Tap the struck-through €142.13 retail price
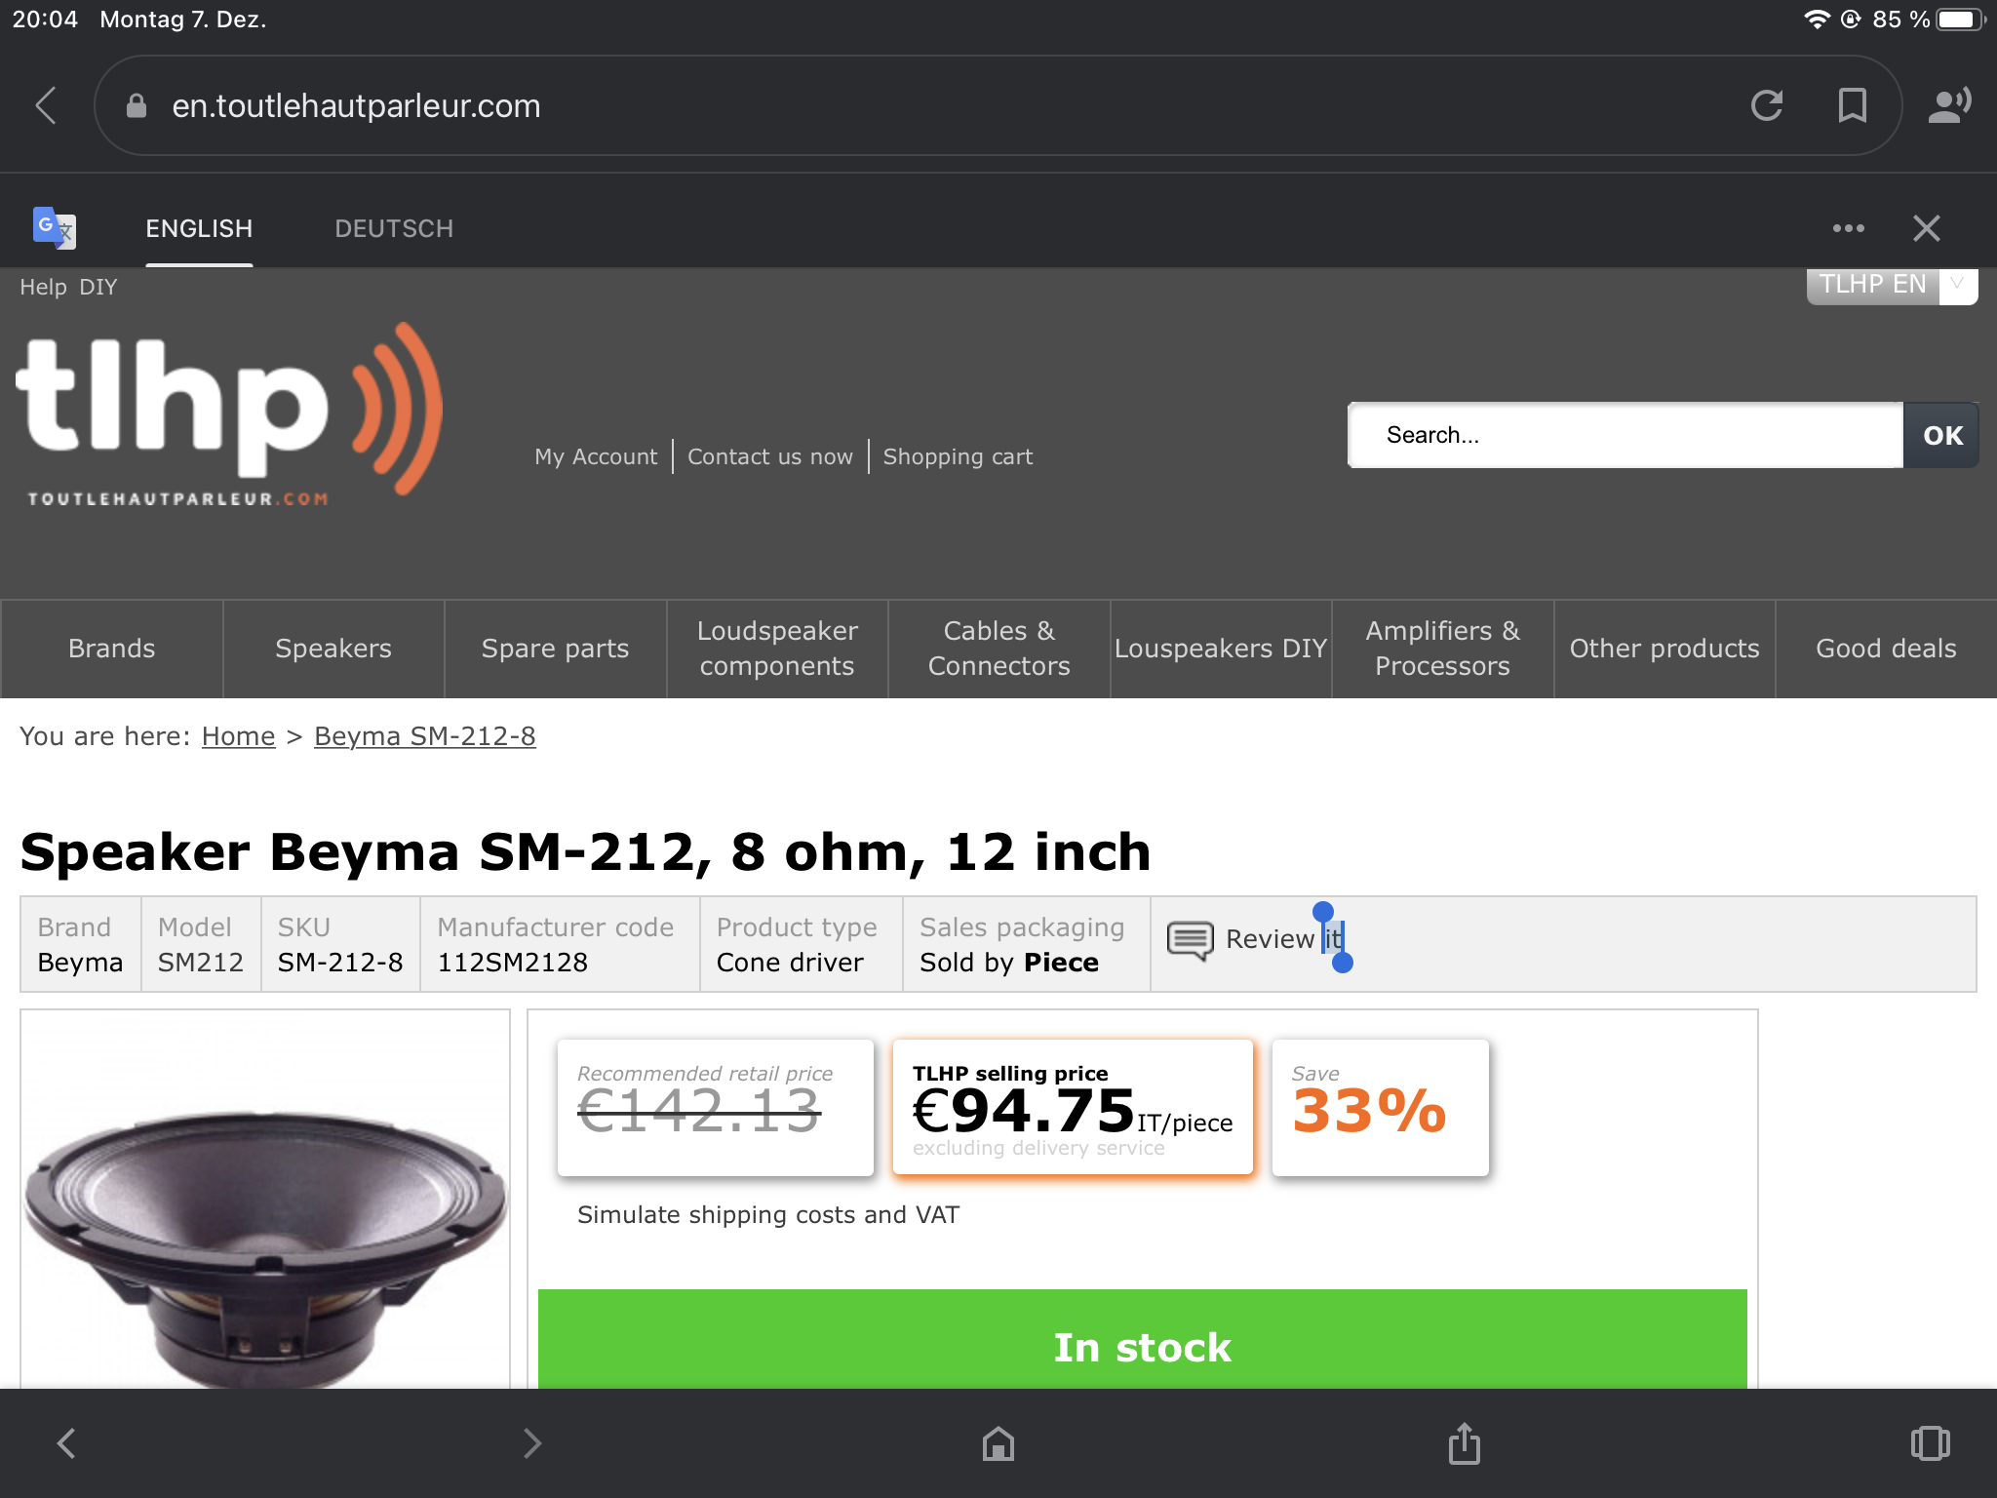The image size is (1997, 1498). (x=699, y=1111)
